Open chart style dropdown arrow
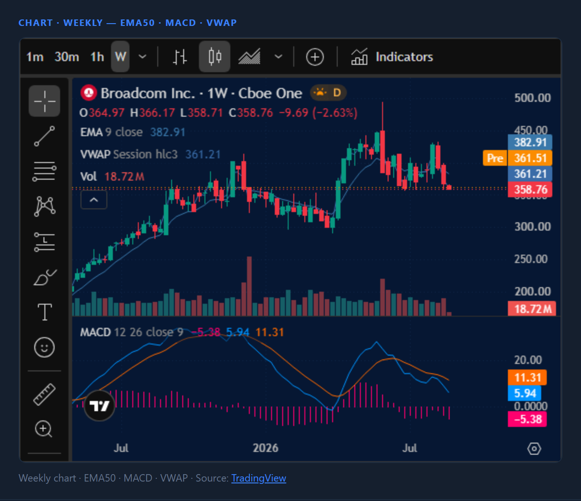Viewport: 581px width, 501px height. coord(278,57)
